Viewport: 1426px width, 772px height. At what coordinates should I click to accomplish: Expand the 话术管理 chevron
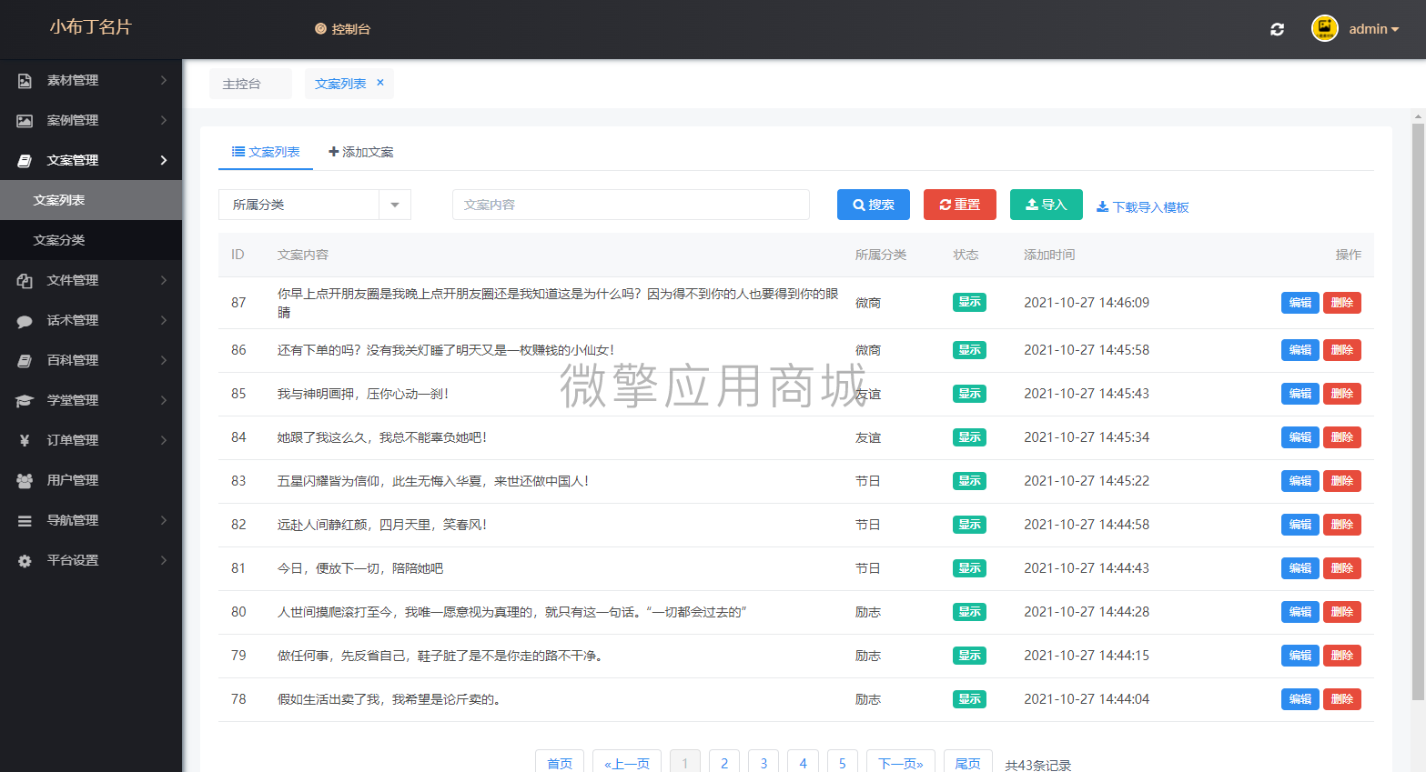(x=164, y=320)
